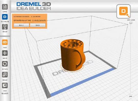Click the layer number box at slider bottom

click(131, 96)
